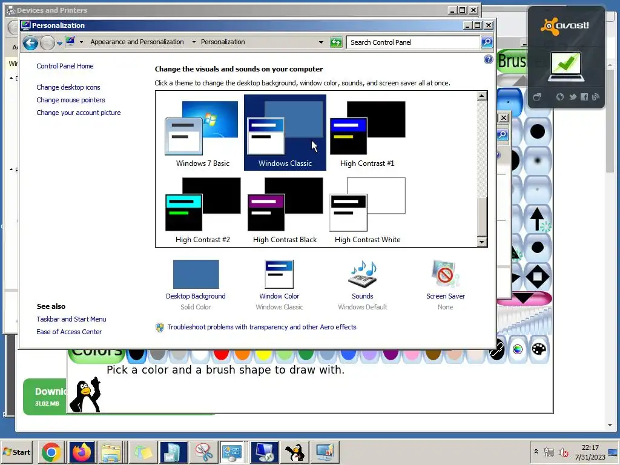This screenshot has height=465, width=620.
Task: Go back with the Personalization back arrow
Action: tap(30, 42)
